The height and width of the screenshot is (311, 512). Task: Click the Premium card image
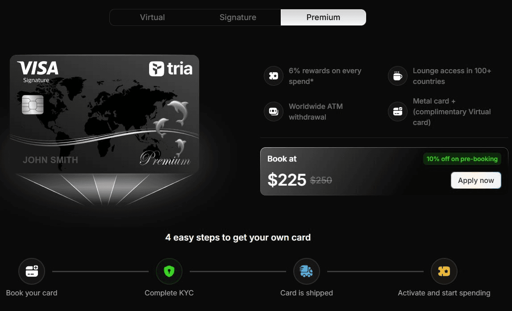point(104,114)
